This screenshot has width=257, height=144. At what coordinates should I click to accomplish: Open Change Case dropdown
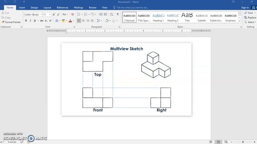pos(65,14)
